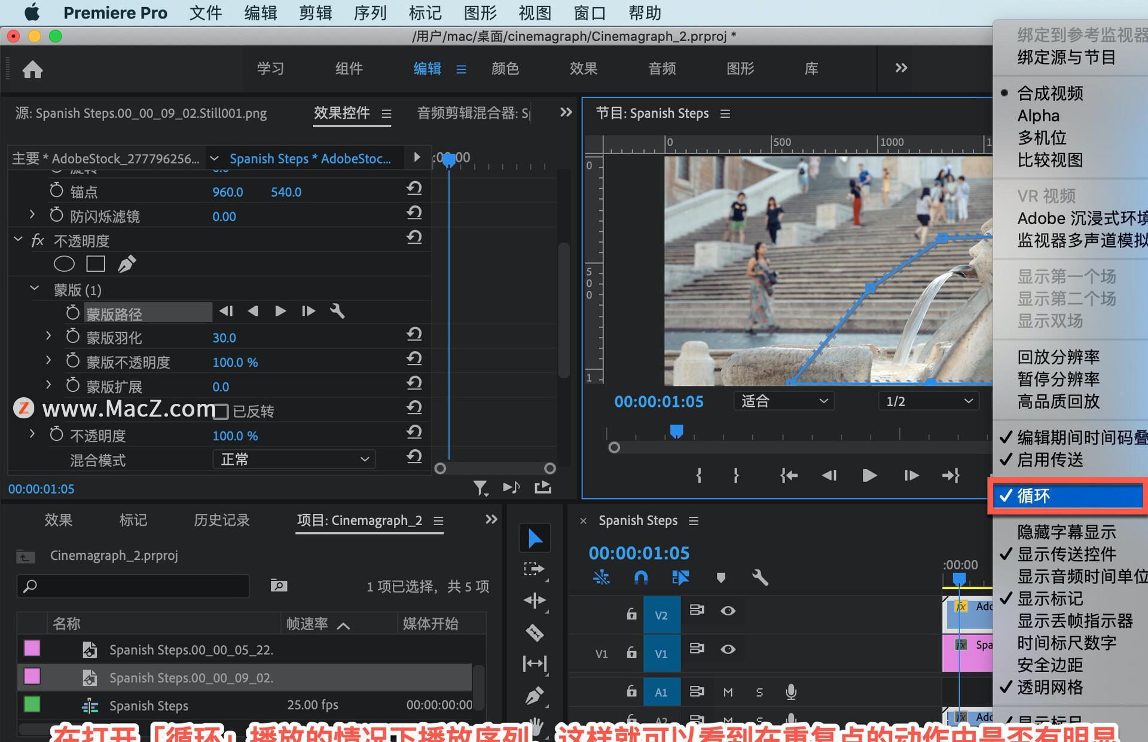Screen dimensions: 1148x742
Task: Open the 历史记录 panel tab
Action: (222, 520)
